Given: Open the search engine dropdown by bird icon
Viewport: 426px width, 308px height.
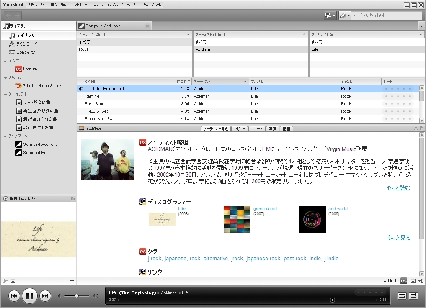Looking at the screenshot, I should click(345, 15).
